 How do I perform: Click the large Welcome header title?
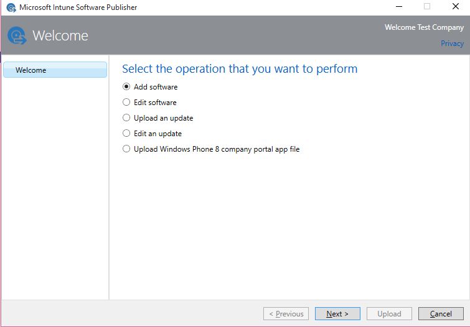click(60, 36)
